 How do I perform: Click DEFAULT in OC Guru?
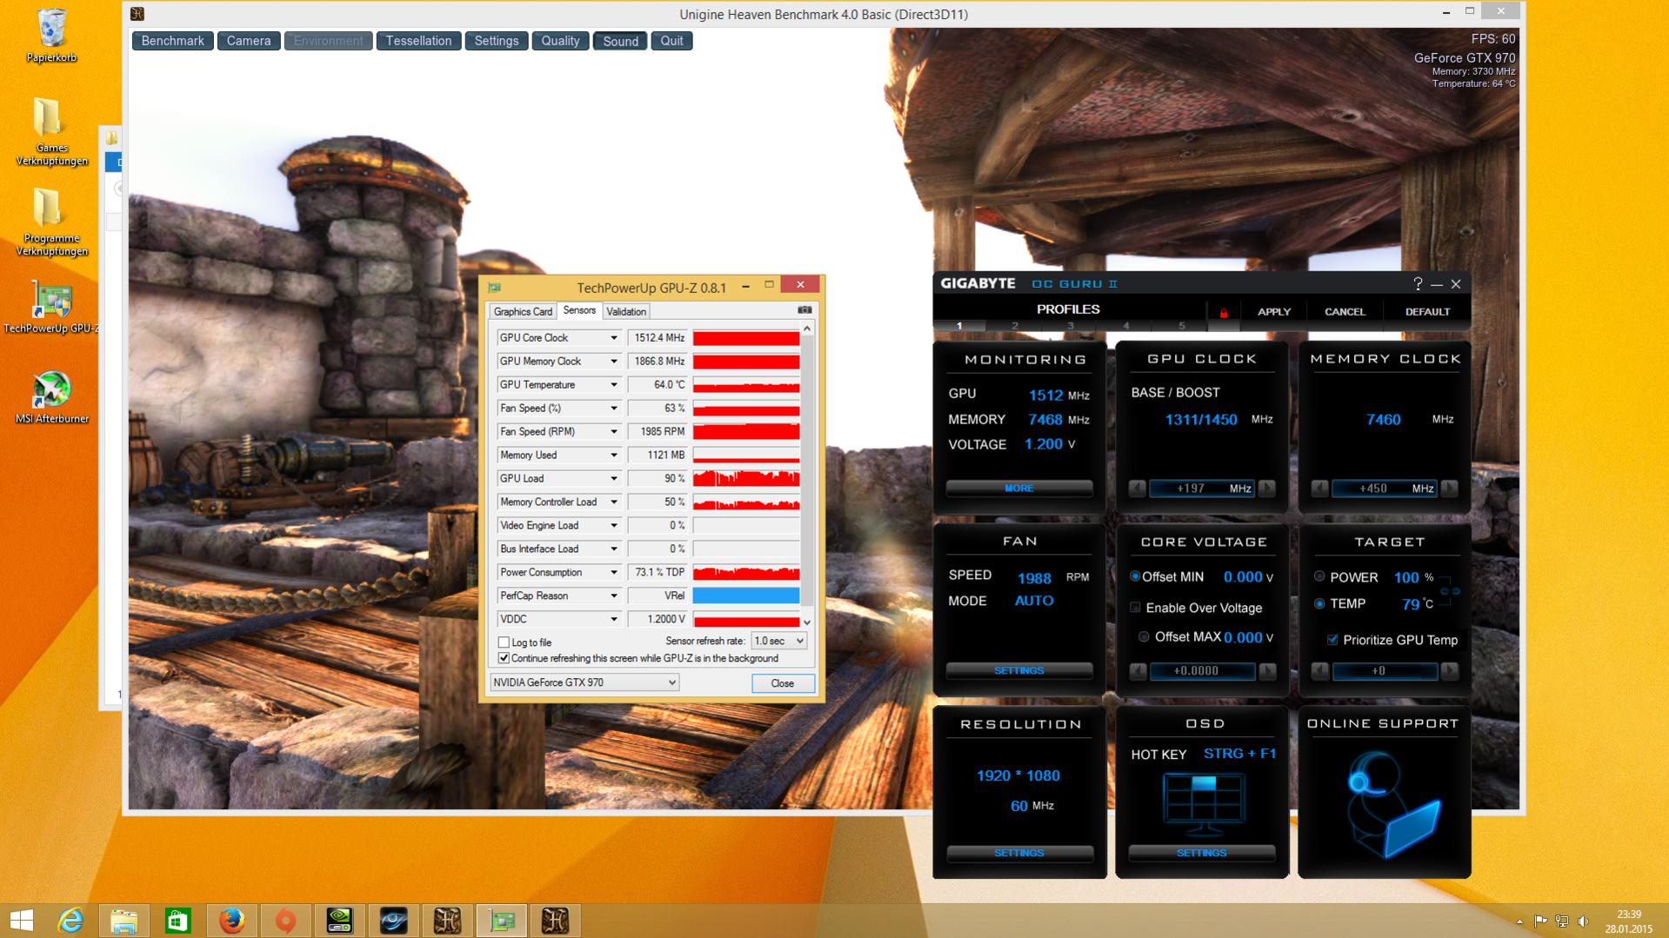(x=1427, y=311)
